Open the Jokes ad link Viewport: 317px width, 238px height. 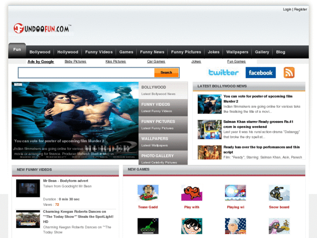(196, 62)
